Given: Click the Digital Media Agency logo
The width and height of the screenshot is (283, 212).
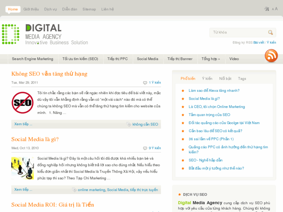Looking at the screenshot, I should point(45,34).
